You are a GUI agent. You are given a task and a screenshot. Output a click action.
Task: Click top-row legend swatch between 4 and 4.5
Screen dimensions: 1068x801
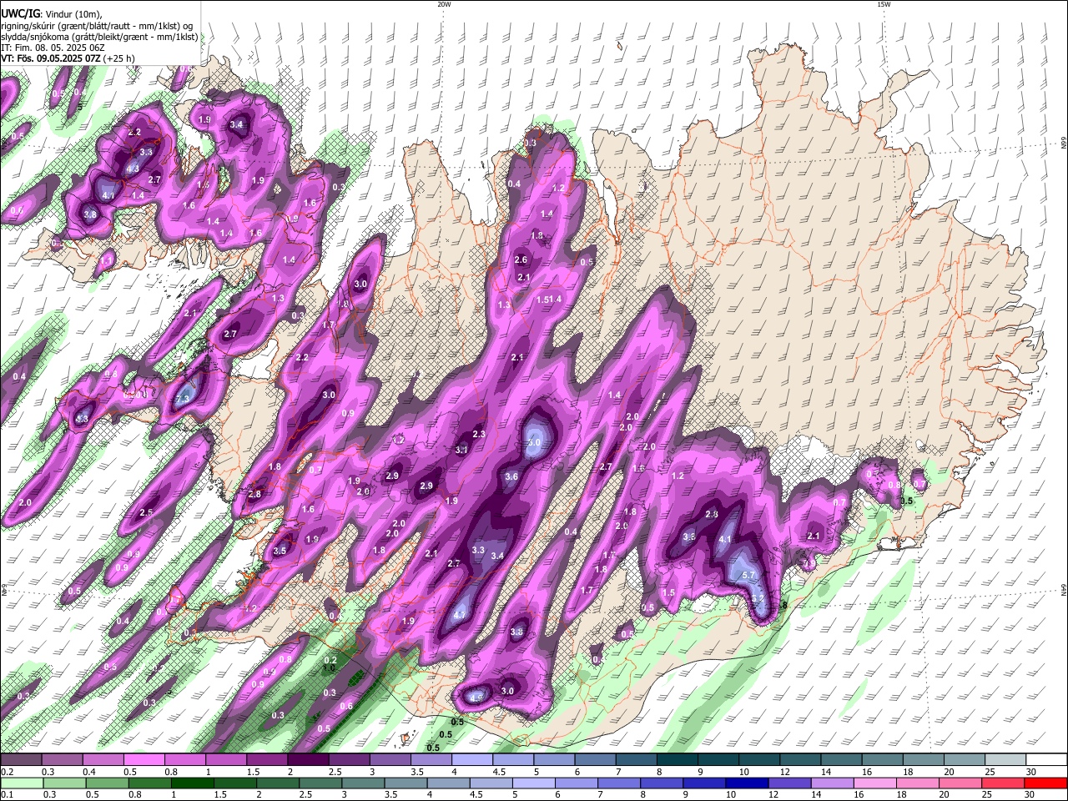(x=471, y=760)
